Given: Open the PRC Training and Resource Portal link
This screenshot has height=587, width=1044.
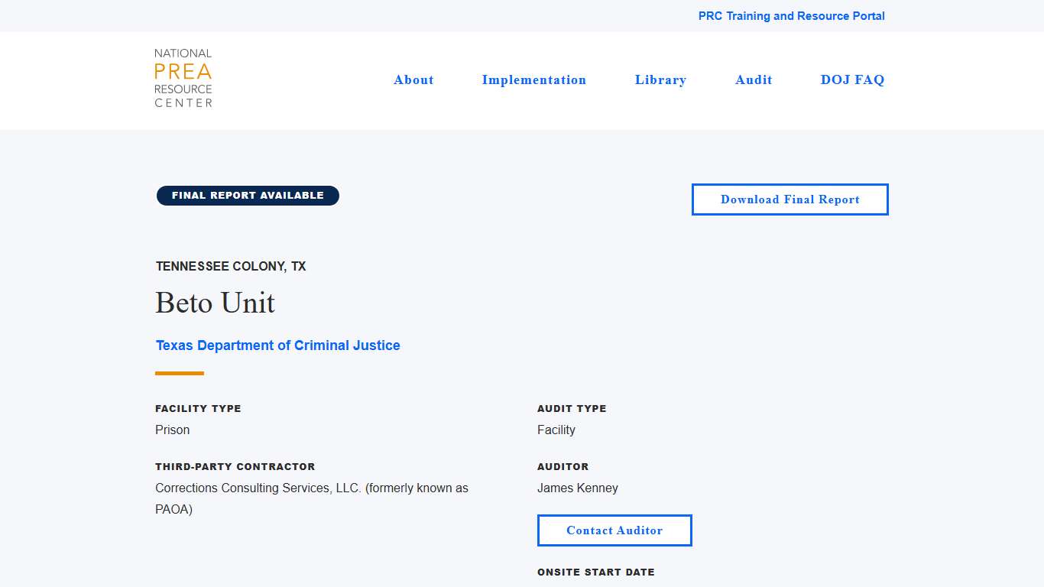Looking at the screenshot, I should pos(791,16).
